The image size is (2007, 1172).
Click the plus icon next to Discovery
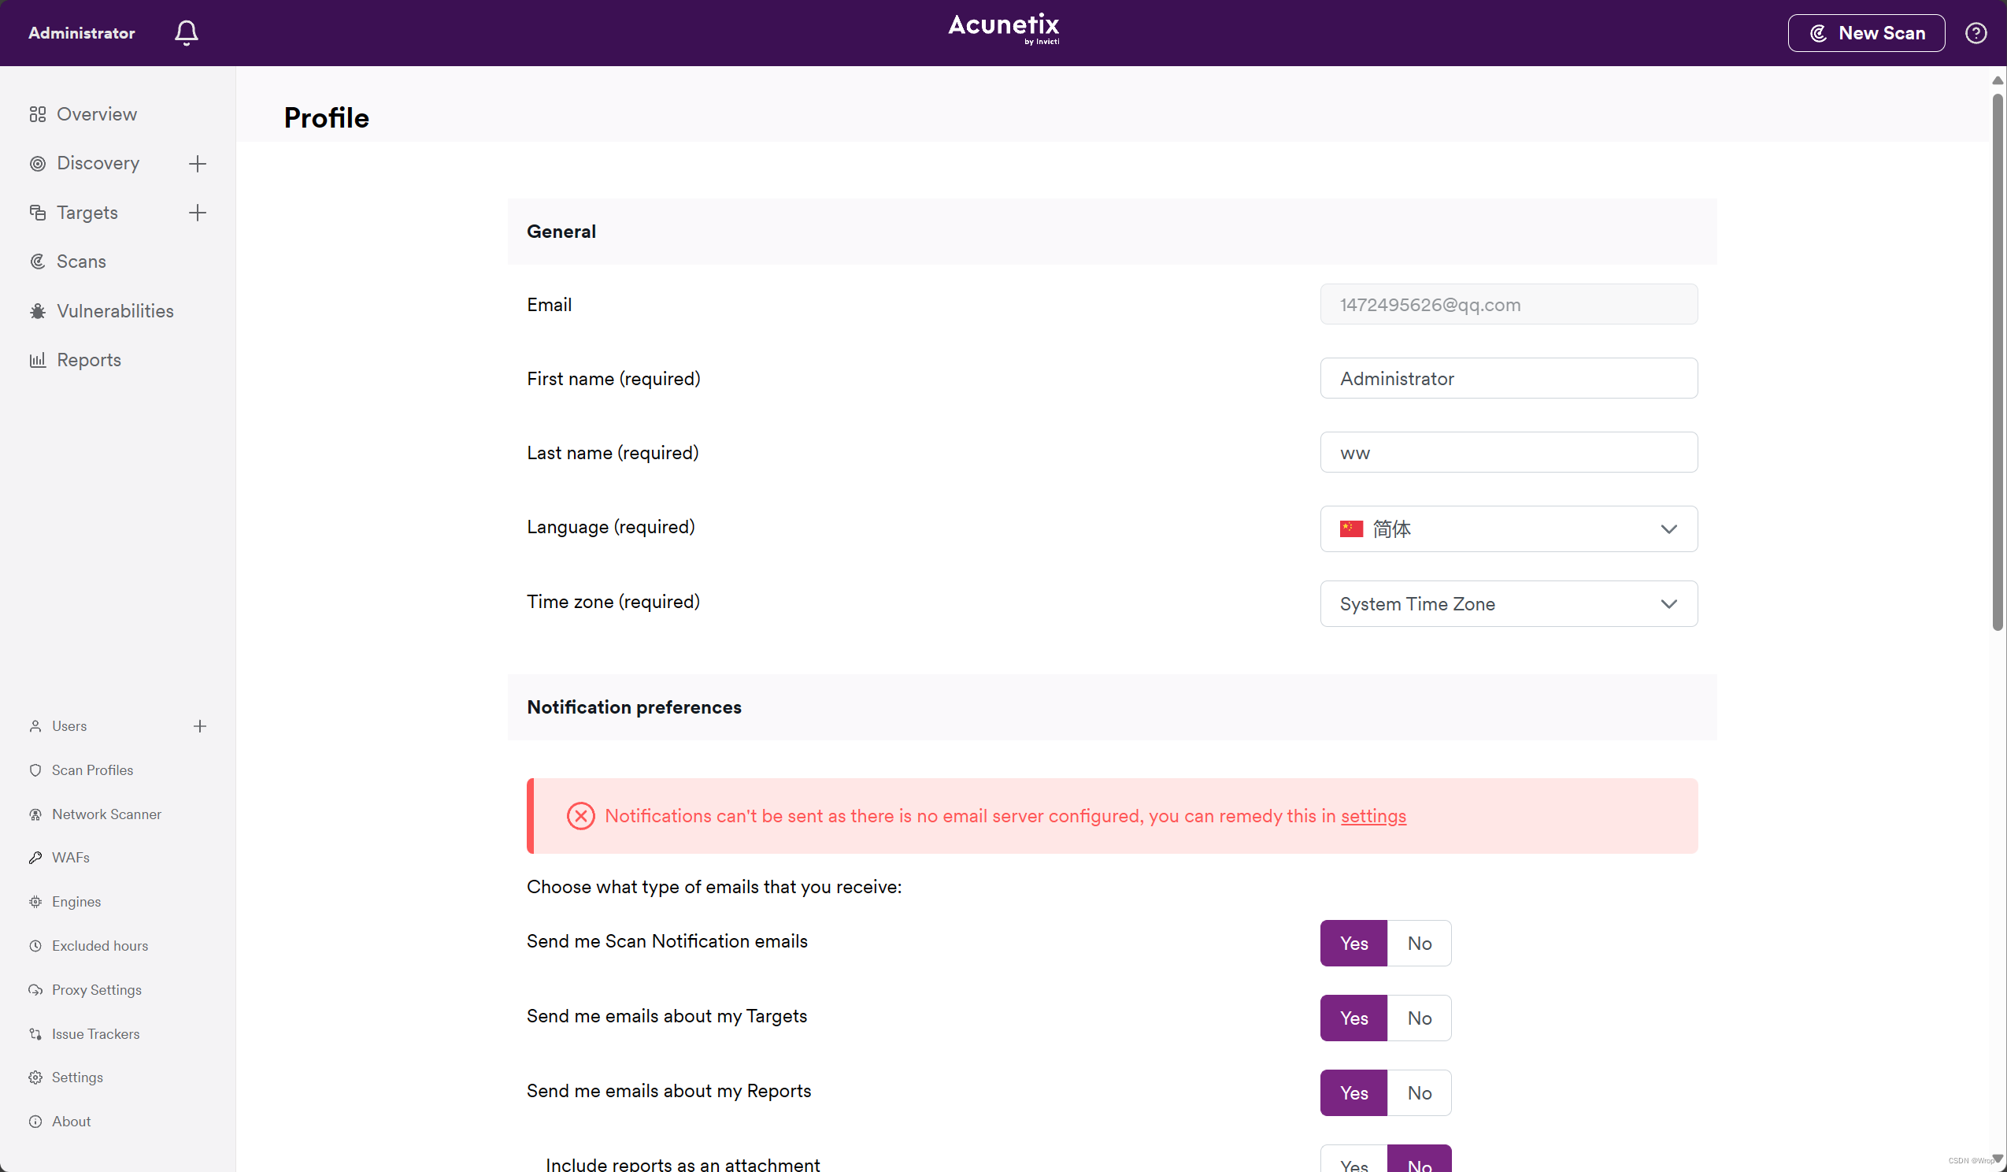198,163
